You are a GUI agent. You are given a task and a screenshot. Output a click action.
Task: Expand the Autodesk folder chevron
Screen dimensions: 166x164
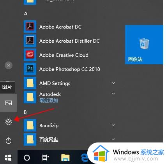click(113, 94)
